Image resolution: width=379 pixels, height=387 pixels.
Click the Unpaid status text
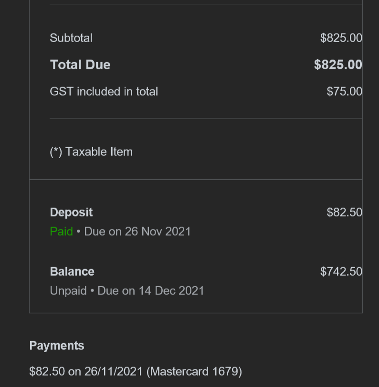click(68, 291)
